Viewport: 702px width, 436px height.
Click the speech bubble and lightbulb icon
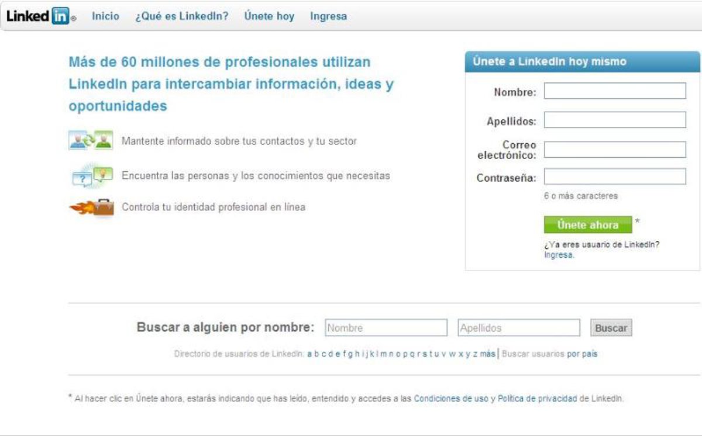(91, 176)
